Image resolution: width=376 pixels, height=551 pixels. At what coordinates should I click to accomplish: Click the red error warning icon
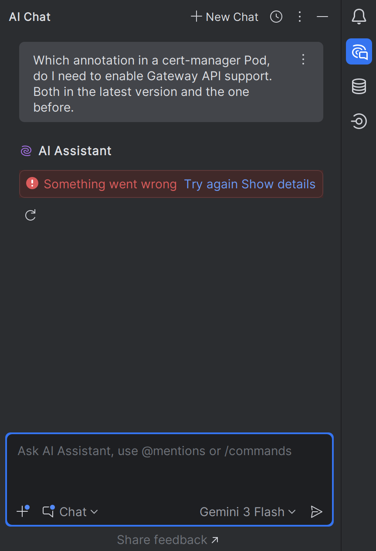32,184
